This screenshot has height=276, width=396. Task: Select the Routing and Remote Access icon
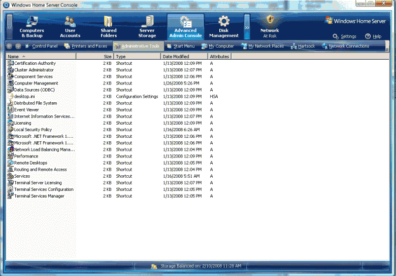click(10, 169)
